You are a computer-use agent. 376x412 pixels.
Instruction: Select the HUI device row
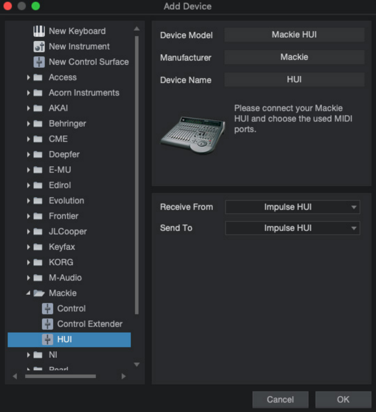coord(69,340)
